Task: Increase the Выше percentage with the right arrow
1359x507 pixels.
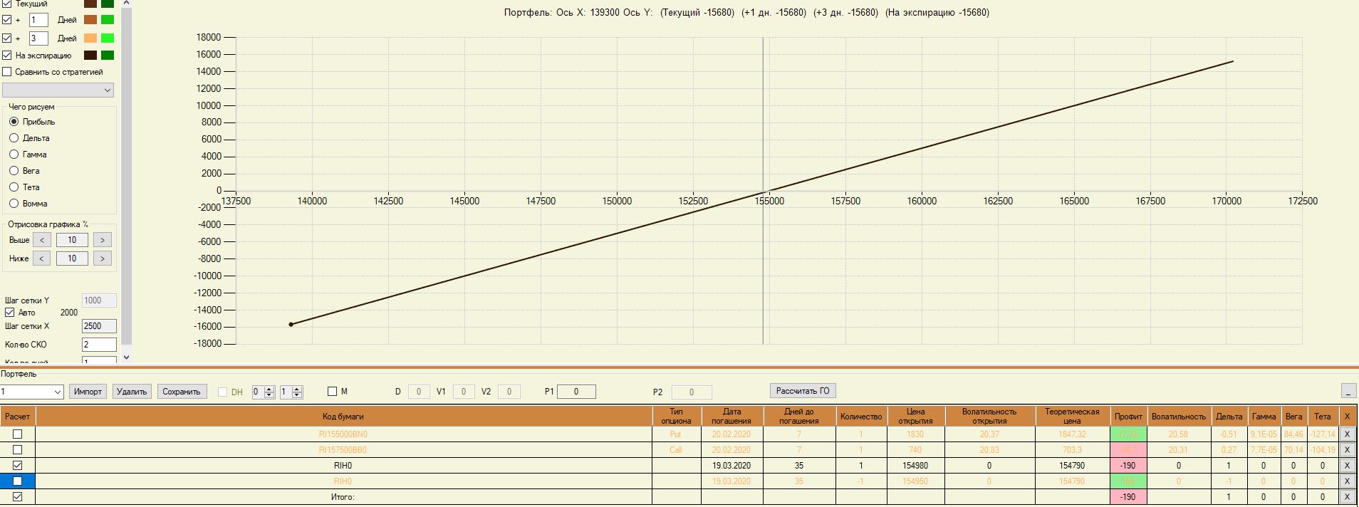Action: click(103, 240)
